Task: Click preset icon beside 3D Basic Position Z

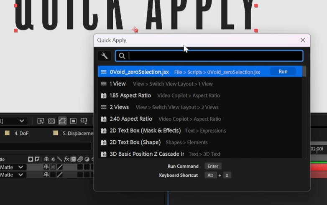Action: pos(103,154)
